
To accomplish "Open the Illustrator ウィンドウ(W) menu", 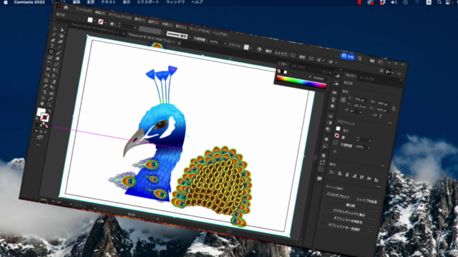I will pos(200,30).
